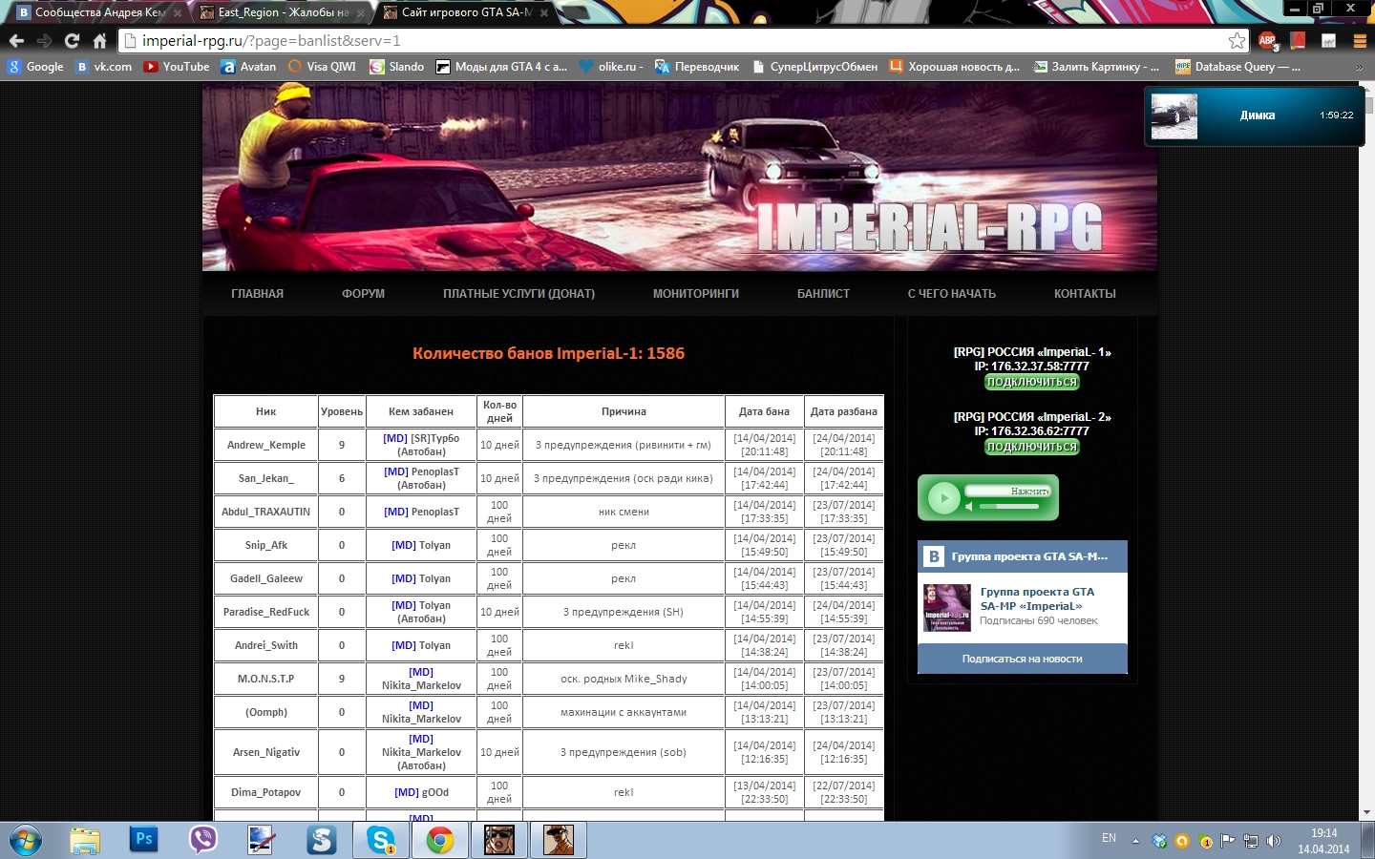
Task: Open the Avatan bookmark
Action: [x=248, y=67]
